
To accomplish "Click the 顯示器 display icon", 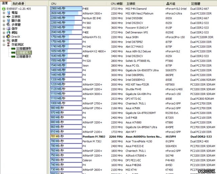I will [8, 21].
